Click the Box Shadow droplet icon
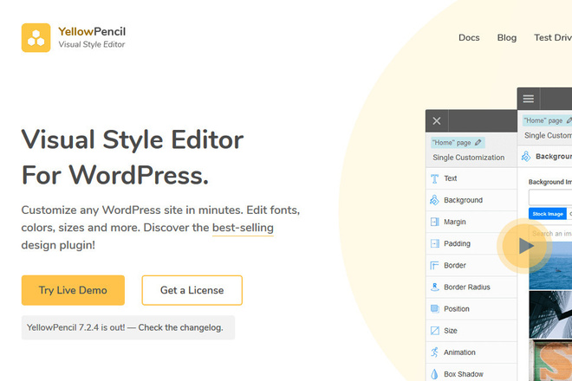Image resolution: width=572 pixels, height=381 pixels. [x=434, y=374]
